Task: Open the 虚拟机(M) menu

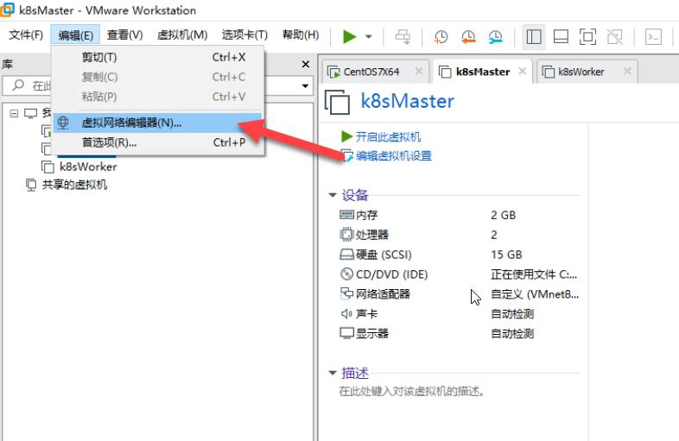Action: pos(182,35)
